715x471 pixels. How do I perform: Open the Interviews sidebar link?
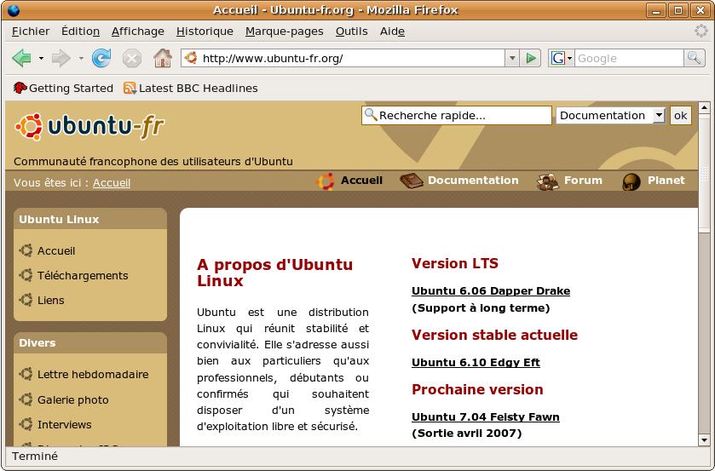[64, 424]
